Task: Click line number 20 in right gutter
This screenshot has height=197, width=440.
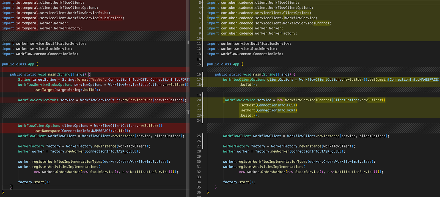Action: click(x=199, y=100)
